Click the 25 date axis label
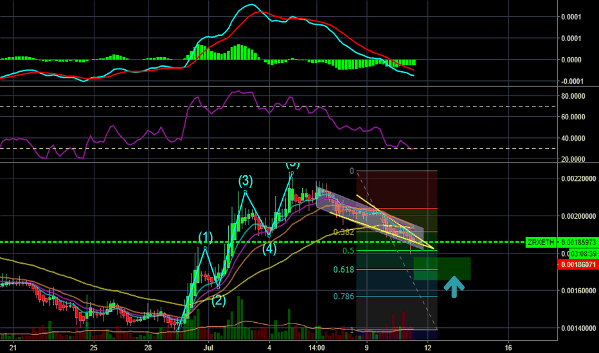Image resolution: width=599 pixels, height=353 pixels. (x=94, y=348)
